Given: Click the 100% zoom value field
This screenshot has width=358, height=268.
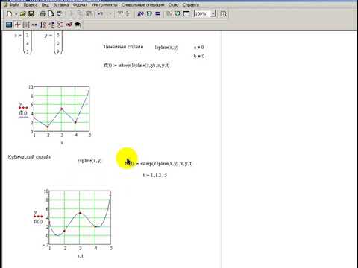Looking at the screenshot, I should click(x=202, y=14).
